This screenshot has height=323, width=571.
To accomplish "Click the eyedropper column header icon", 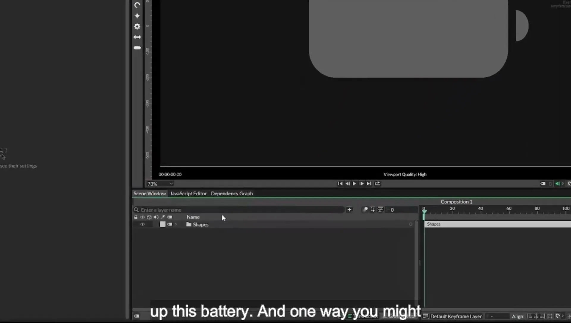I will [163, 217].
